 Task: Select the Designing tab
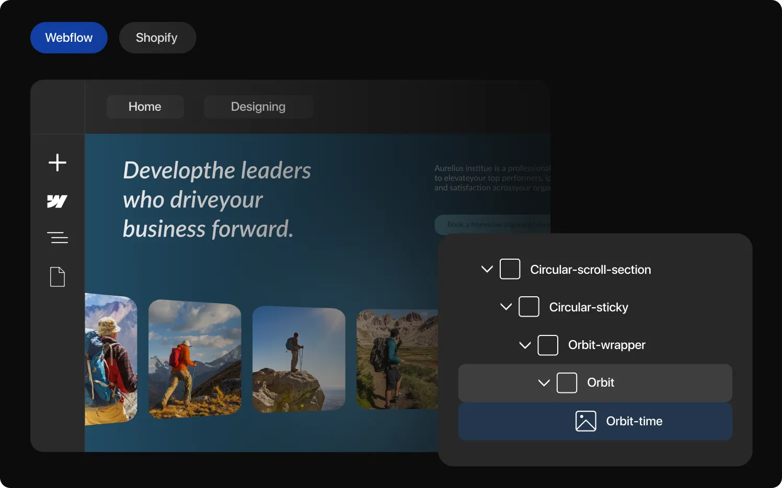pos(258,107)
